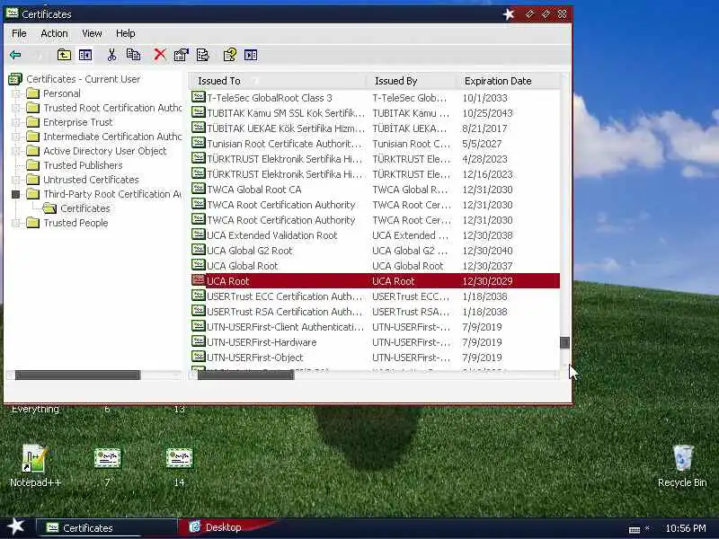719x539 pixels.
Task: Copy the selected certificate via toolbar icon
Action: [133, 55]
